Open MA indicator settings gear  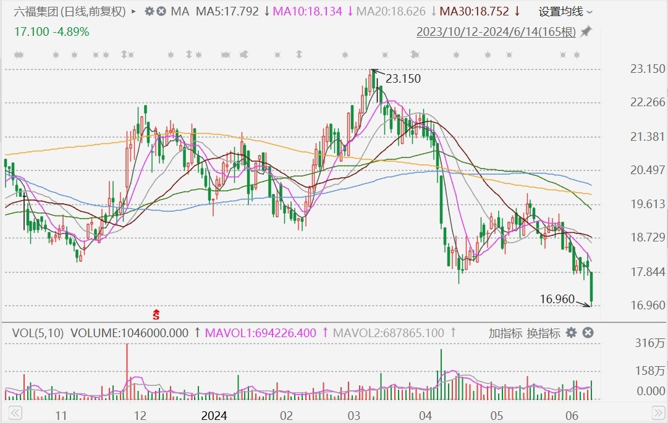[149, 11]
